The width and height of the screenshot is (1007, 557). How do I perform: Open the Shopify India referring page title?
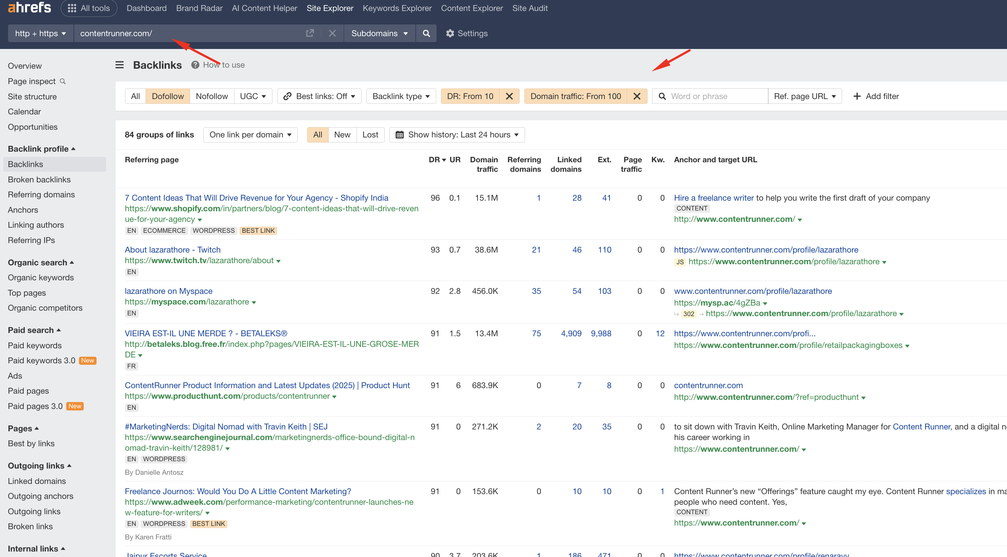(x=256, y=198)
